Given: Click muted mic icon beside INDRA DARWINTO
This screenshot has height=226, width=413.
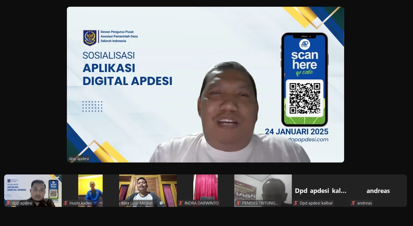Looking at the screenshot, I should (181, 203).
